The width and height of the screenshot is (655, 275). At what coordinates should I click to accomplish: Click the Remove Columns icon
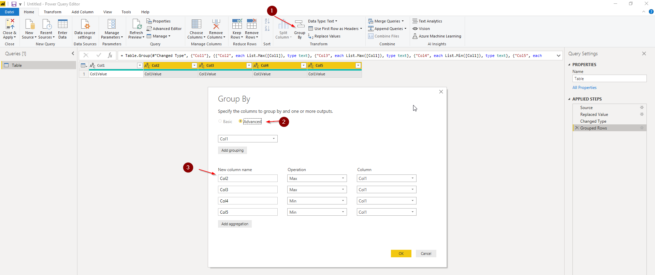tap(216, 24)
